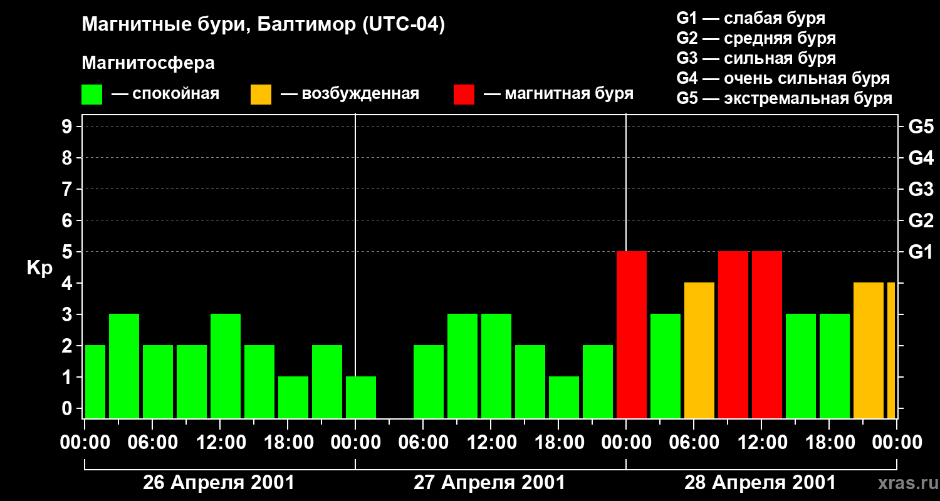Click the Kp 3 bar at 03:00 on 26 April
This screenshot has width=940, height=501.
coord(124,366)
